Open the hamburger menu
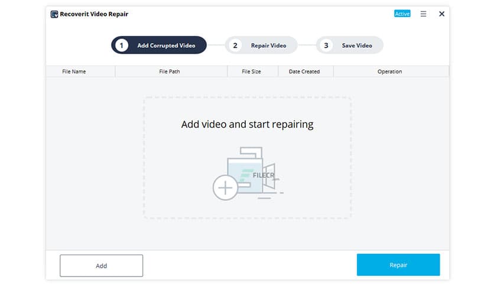Image resolution: width=494 pixels, height=286 pixels. 423,14
